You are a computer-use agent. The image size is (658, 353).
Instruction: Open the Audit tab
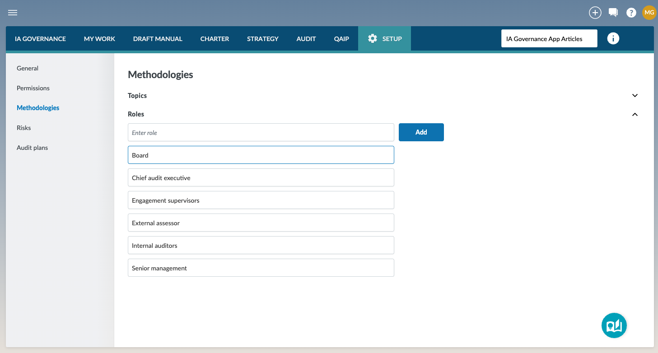click(306, 39)
